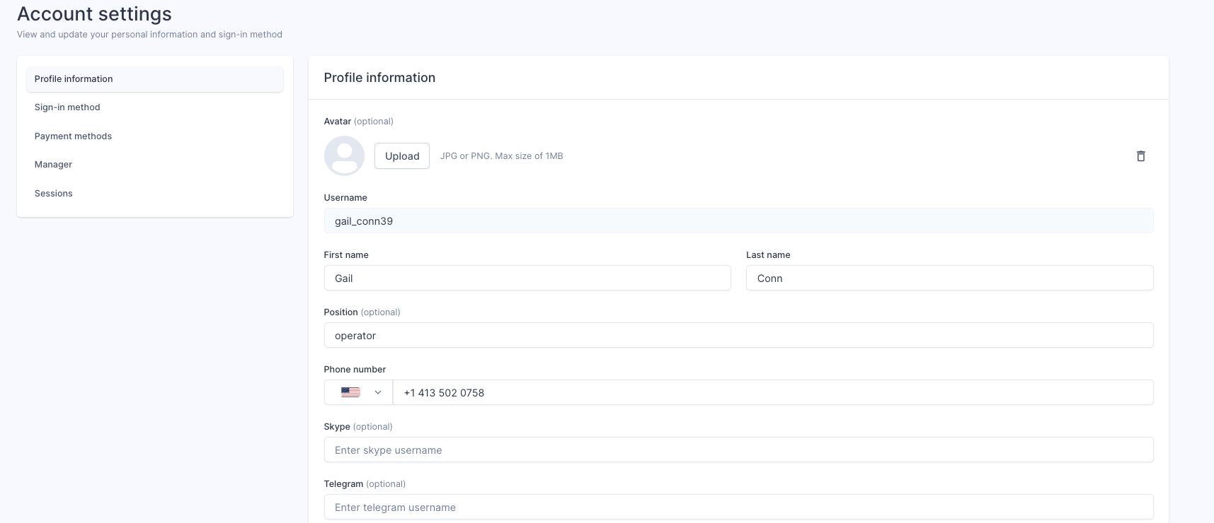Switch to Sign-in method section
The height and width of the screenshot is (523, 1214).
pyautogui.click(x=155, y=107)
